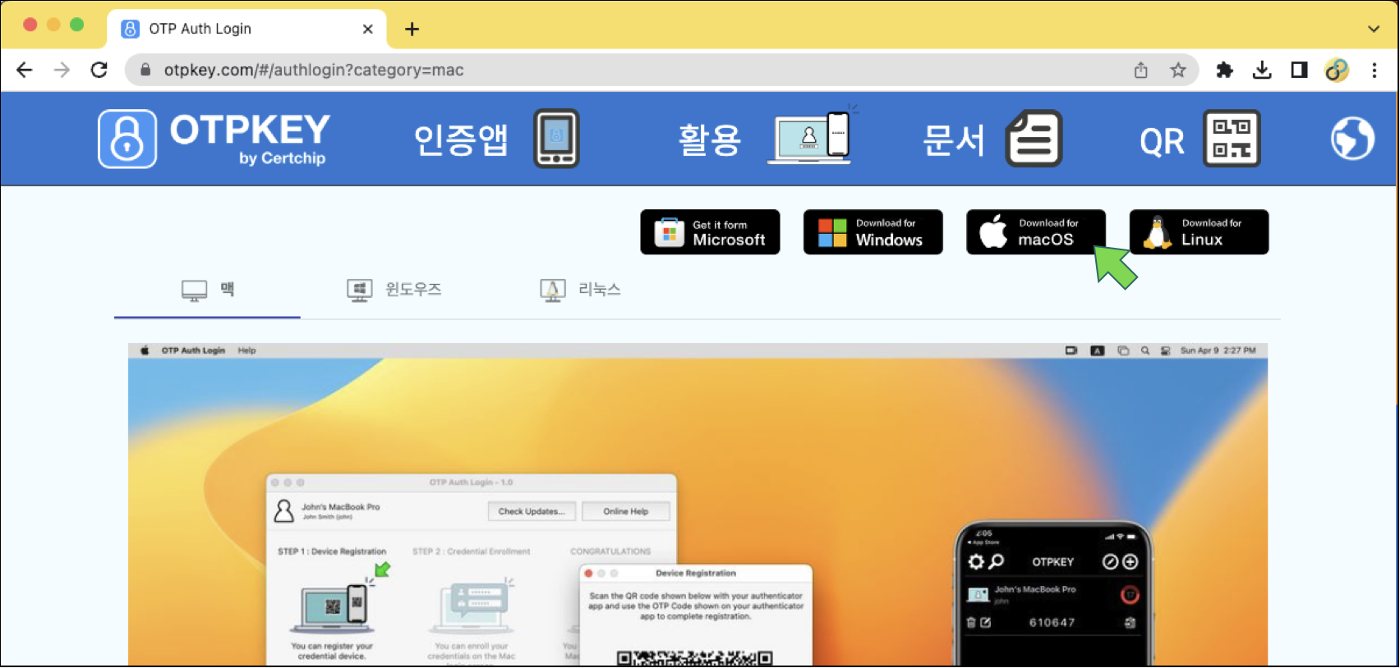Click Download for macOS button
The height and width of the screenshot is (668, 1400).
(x=1035, y=232)
